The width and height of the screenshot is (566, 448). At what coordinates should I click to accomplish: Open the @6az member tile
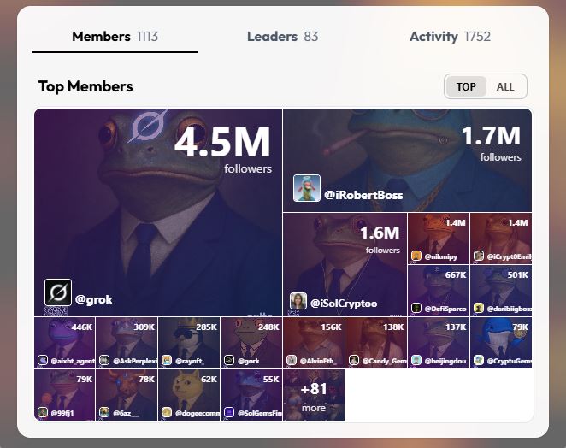click(x=127, y=395)
